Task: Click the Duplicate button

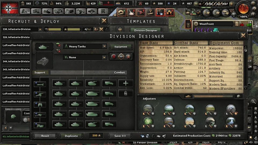Action: (x=71, y=136)
